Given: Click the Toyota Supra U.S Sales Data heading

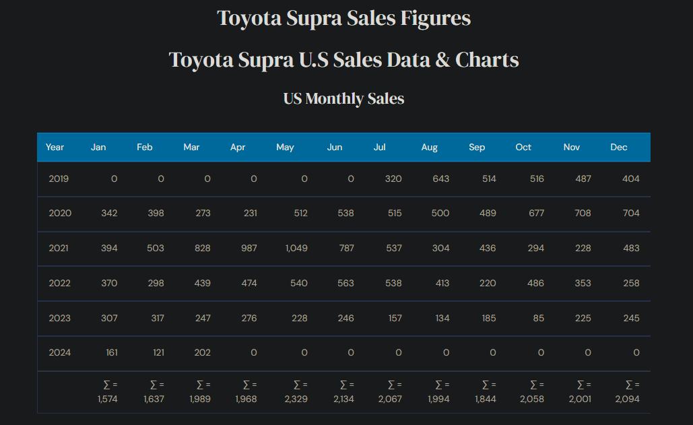Looking at the screenshot, I should (x=344, y=60).
